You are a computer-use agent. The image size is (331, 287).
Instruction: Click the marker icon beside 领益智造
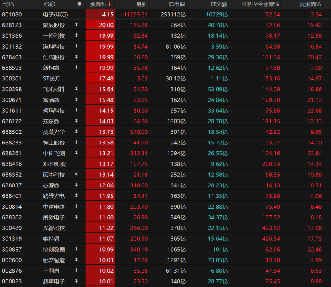pyautogui.click(x=77, y=260)
